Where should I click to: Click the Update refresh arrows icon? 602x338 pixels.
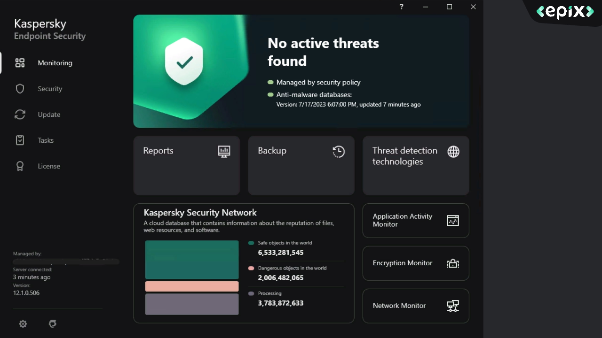pos(20,115)
